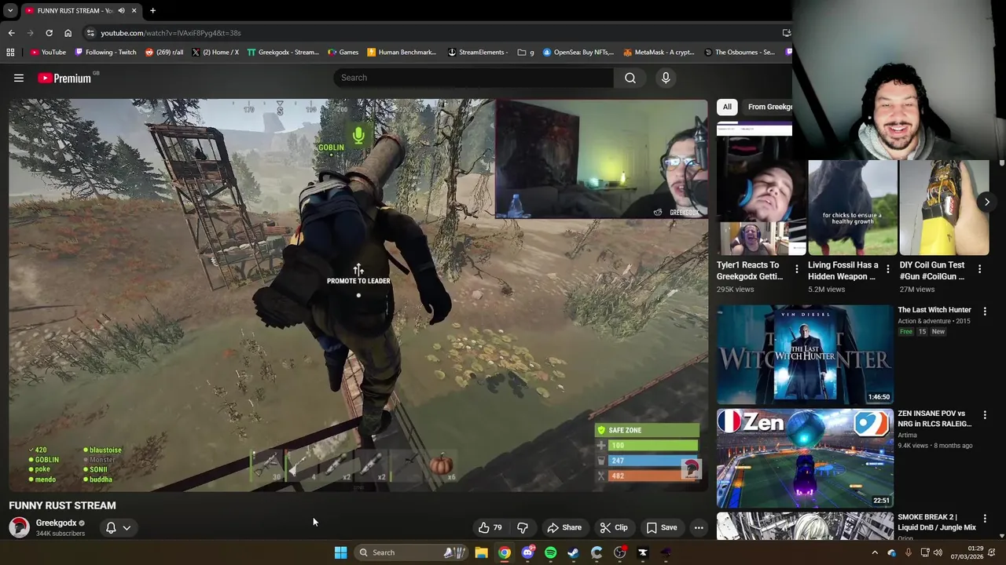Create a Clip of the video
This screenshot has height=565, width=1006.
pos(614,527)
